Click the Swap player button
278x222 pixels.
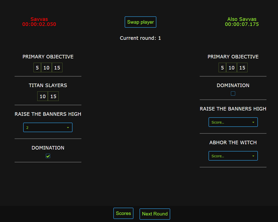[x=141, y=22]
